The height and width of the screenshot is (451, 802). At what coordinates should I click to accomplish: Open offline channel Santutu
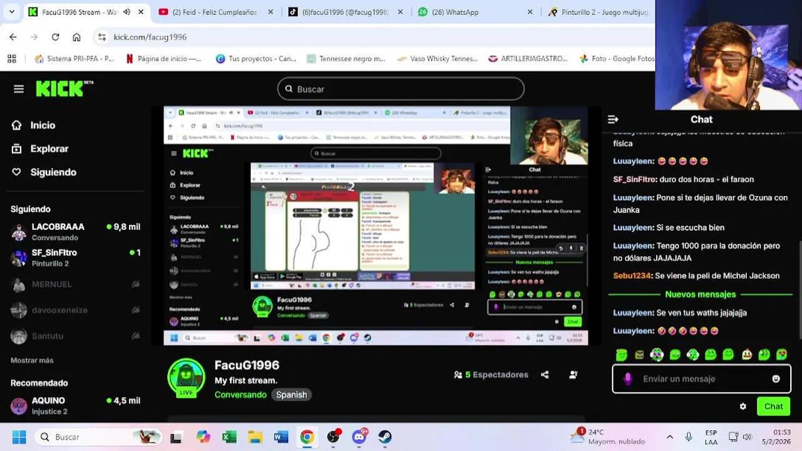[75, 336]
